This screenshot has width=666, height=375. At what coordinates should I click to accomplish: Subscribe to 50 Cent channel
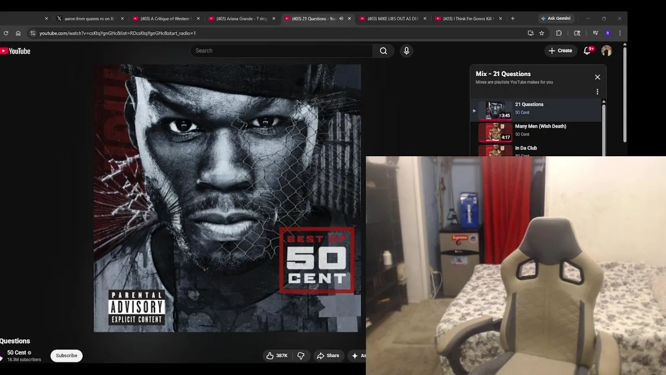pyautogui.click(x=67, y=356)
